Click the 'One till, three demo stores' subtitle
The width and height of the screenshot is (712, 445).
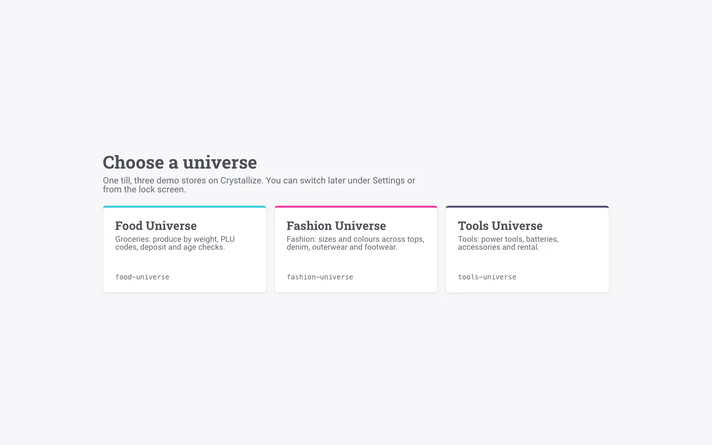click(259, 185)
